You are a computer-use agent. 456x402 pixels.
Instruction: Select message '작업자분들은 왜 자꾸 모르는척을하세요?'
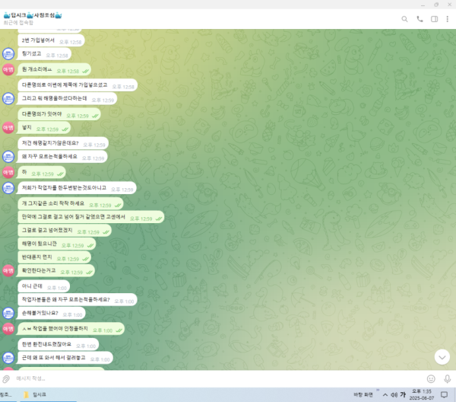[78, 300]
